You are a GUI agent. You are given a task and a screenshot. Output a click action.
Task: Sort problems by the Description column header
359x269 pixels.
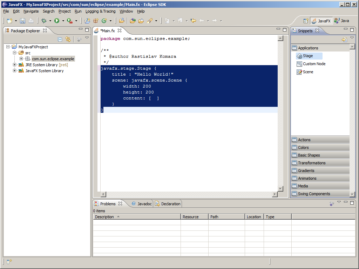point(104,217)
